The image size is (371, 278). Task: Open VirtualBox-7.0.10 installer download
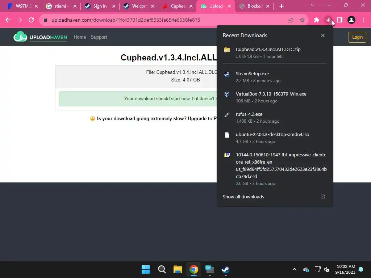[x=275, y=97]
